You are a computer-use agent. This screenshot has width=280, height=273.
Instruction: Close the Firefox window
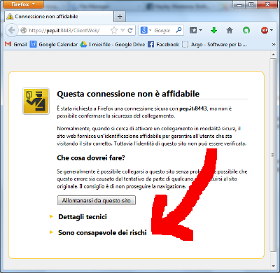267,5
